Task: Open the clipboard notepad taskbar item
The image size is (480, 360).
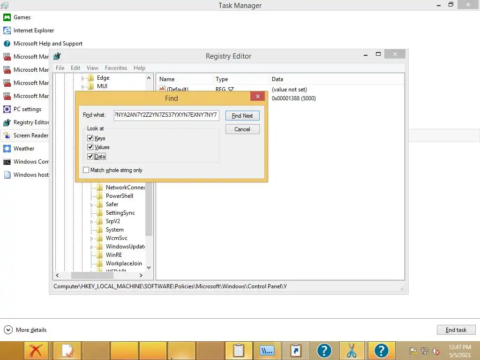Action: tap(239, 351)
